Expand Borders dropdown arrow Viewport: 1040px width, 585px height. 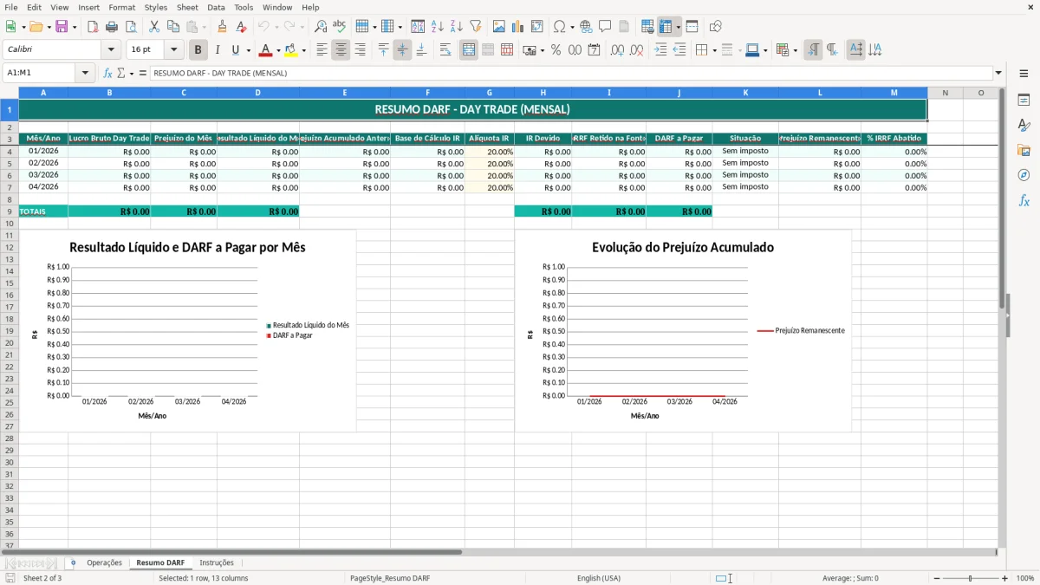click(x=714, y=50)
